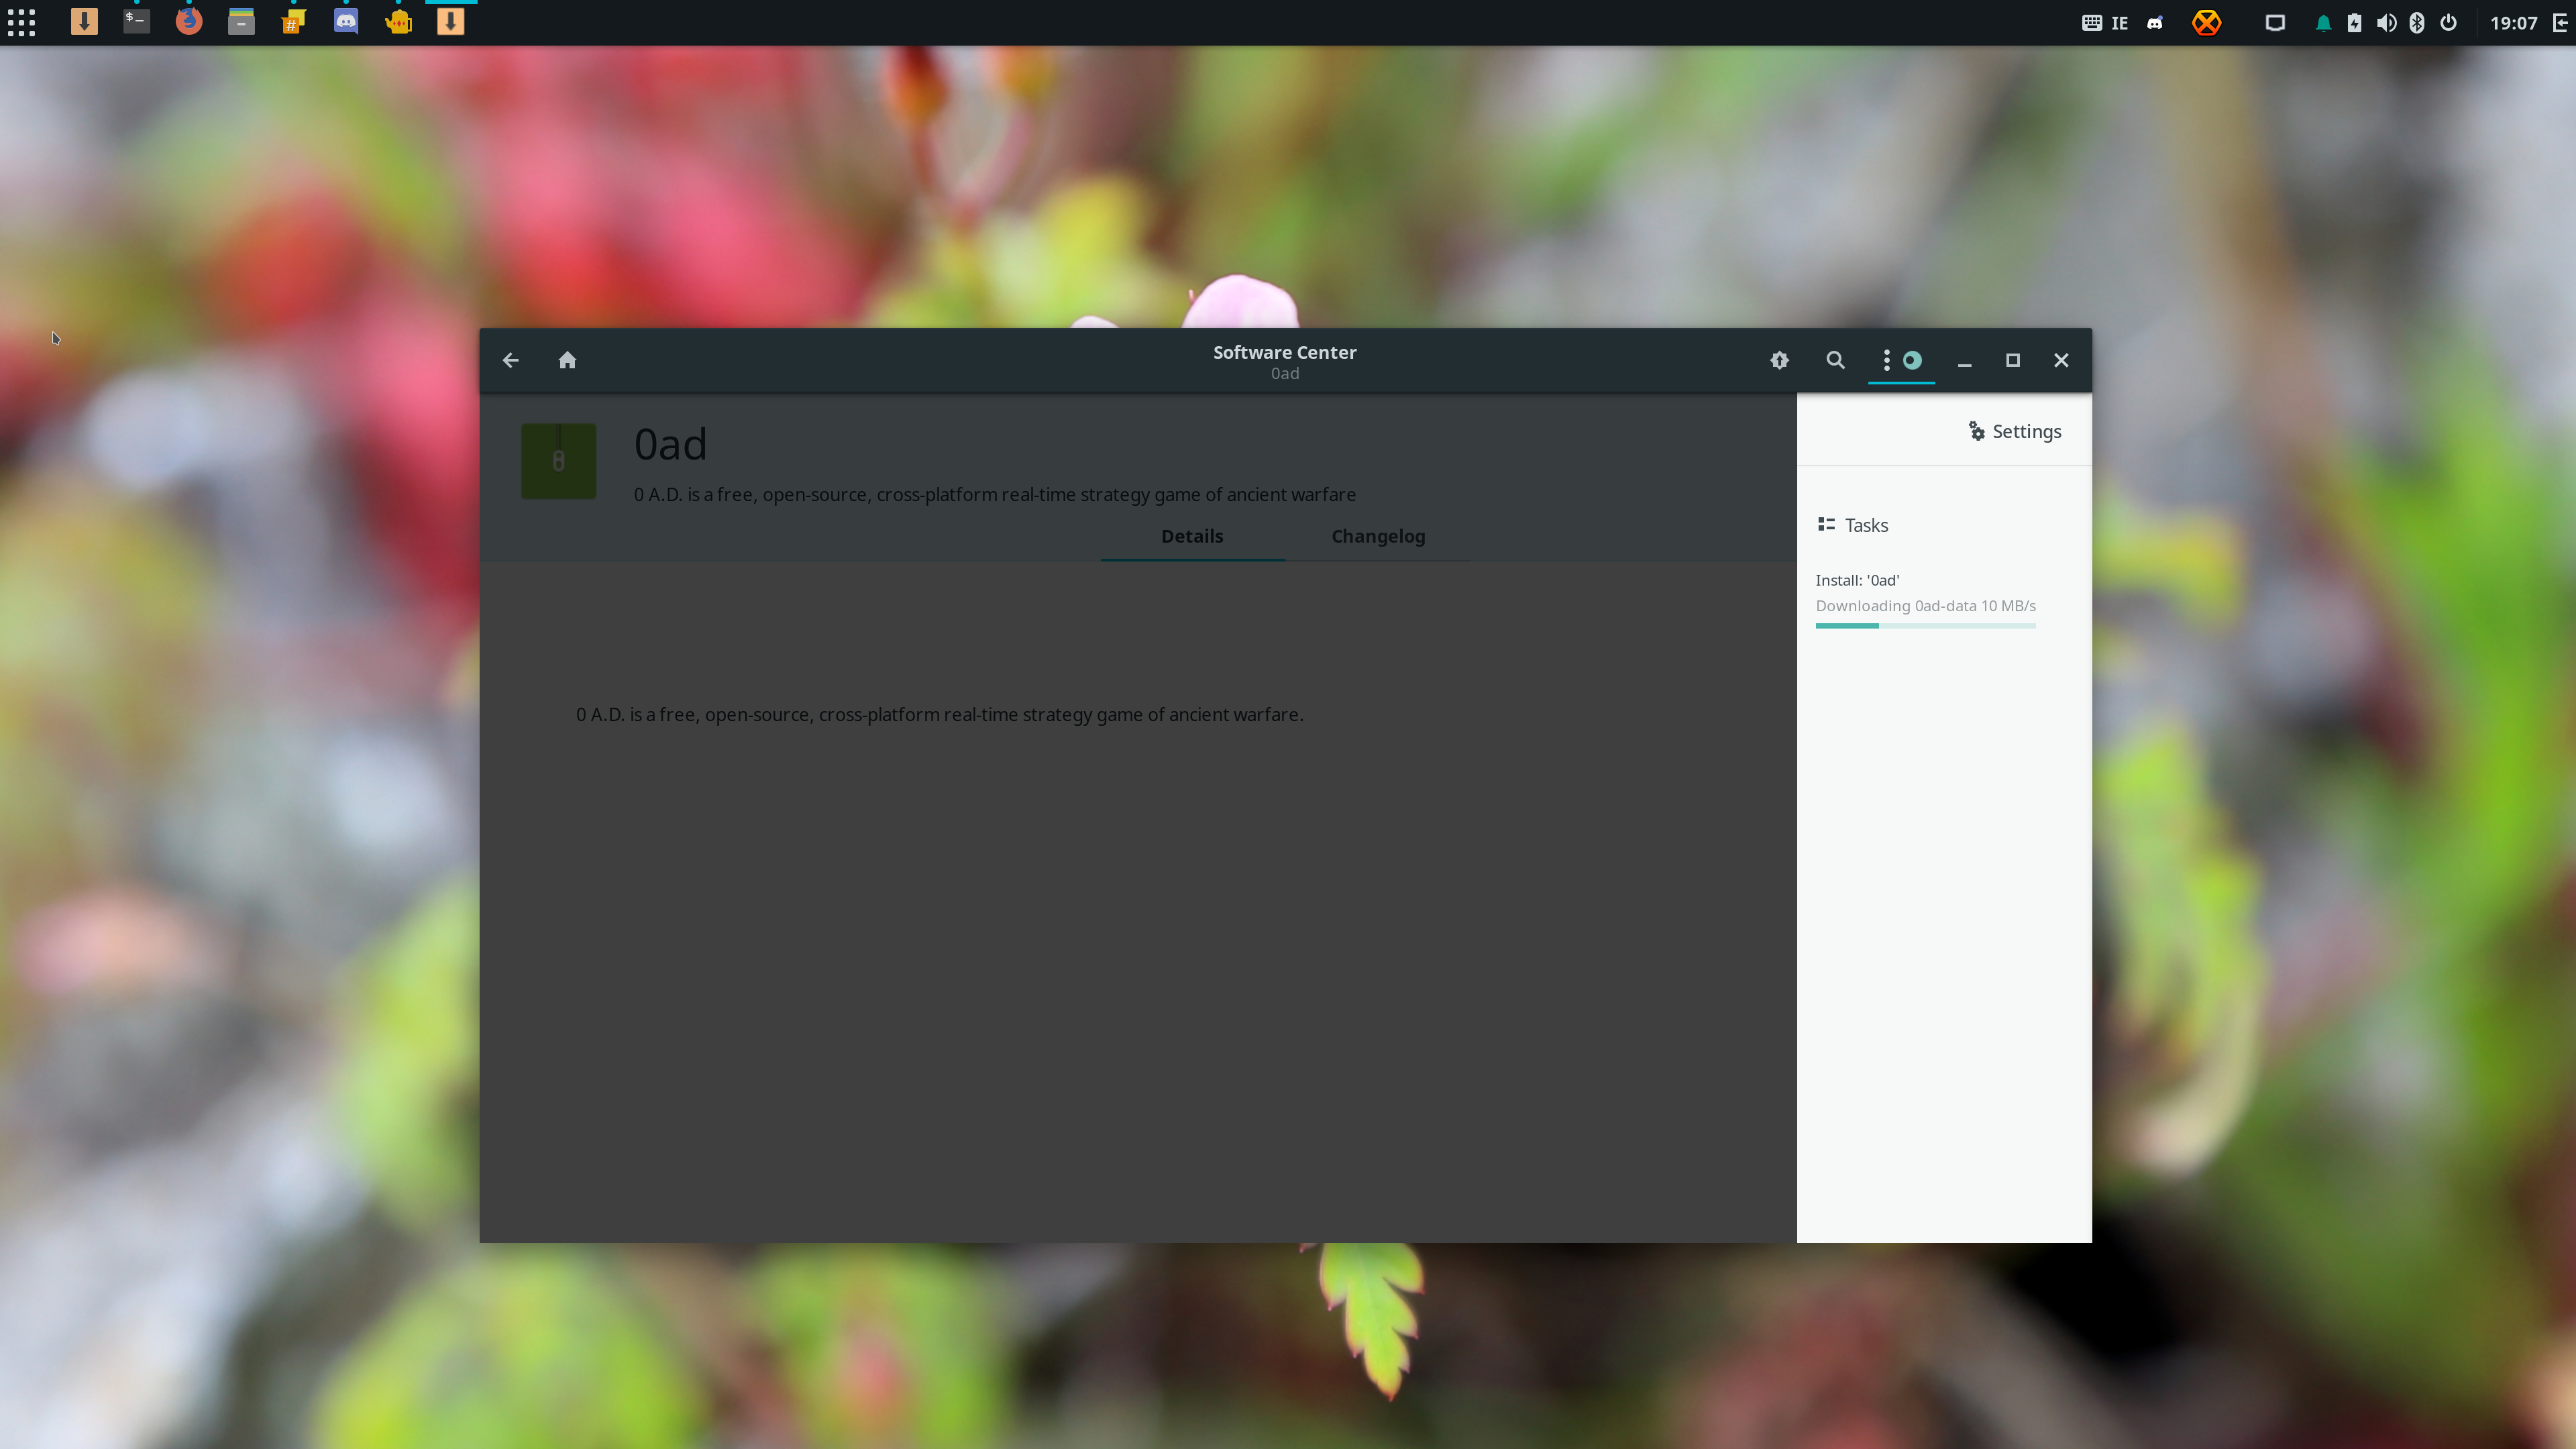Screen dimensions: 2576x1449
Task: Open the yellow hashtag chat app icon
Action: coord(293,21)
